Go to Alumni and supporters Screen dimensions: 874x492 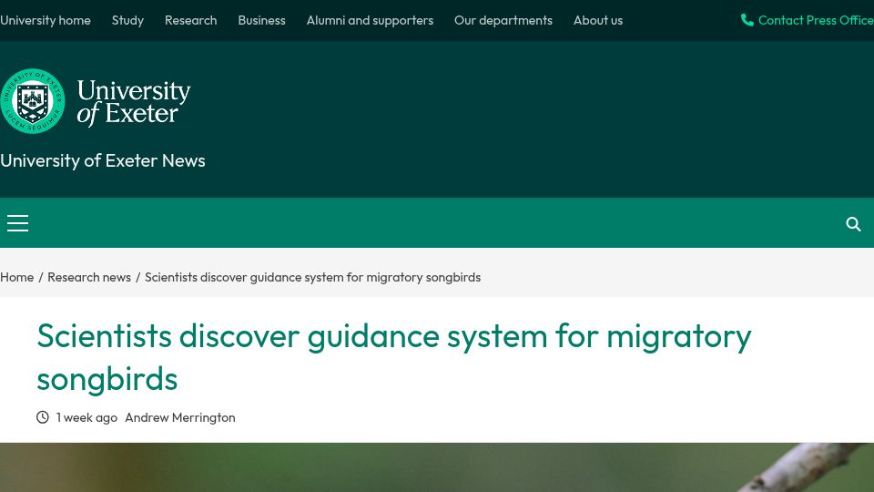pos(370,20)
